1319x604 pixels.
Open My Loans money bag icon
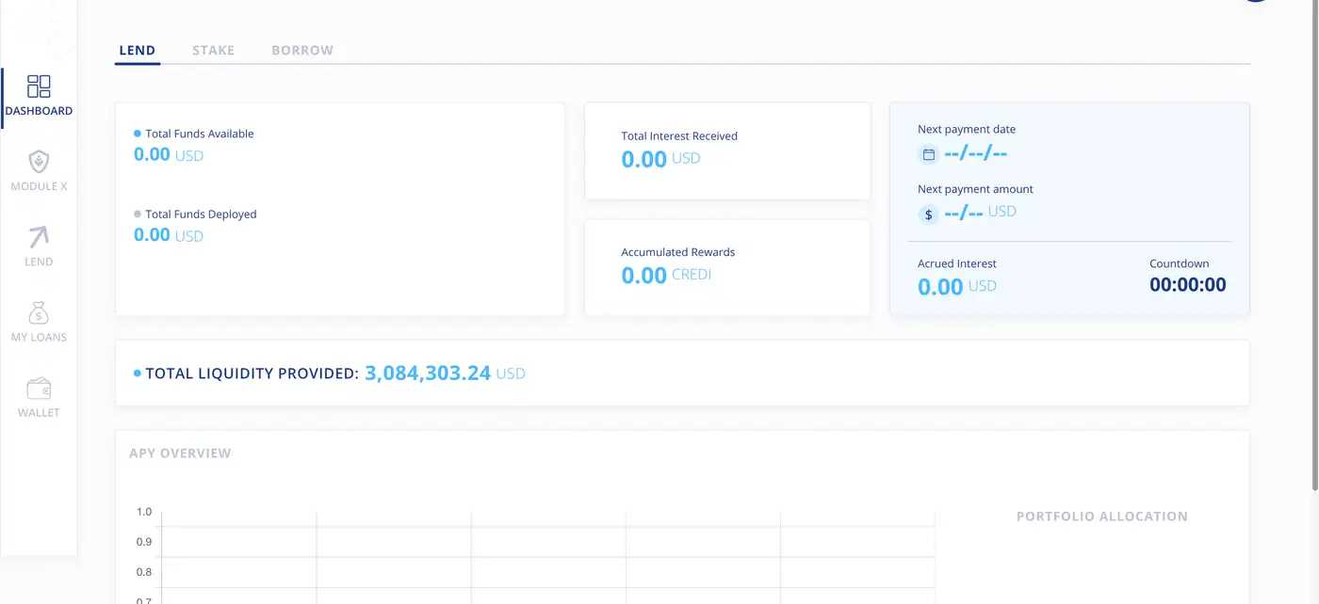click(39, 312)
